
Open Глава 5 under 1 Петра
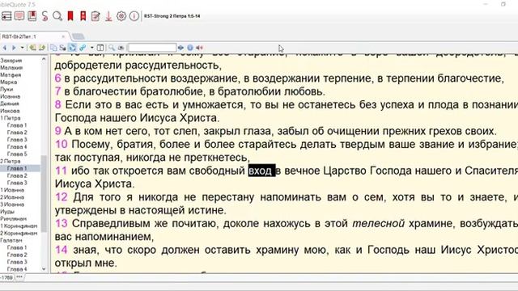17,154
